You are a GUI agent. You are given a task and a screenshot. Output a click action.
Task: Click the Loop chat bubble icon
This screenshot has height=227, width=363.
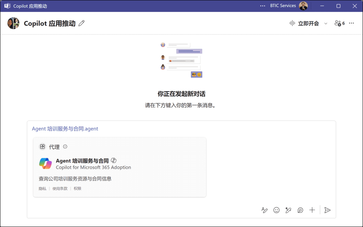(300, 210)
